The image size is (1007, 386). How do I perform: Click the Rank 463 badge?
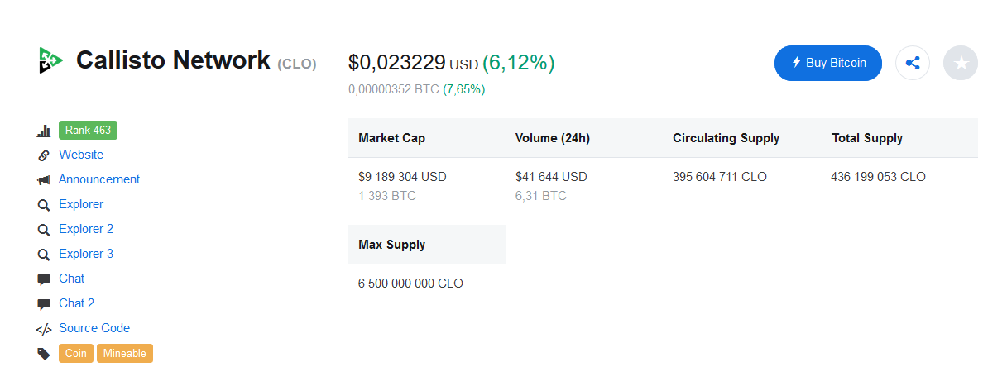coord(89,130)
